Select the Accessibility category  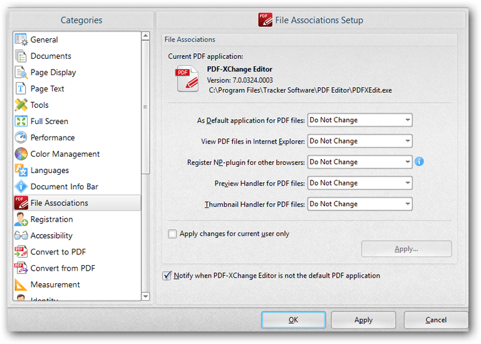[77, 236]
